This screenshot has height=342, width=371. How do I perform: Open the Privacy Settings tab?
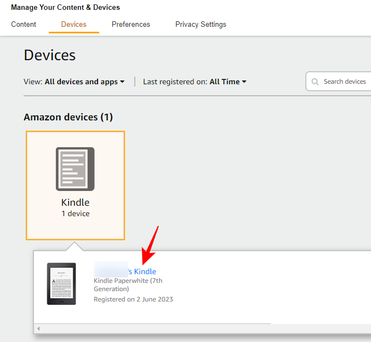pos(201,24)
